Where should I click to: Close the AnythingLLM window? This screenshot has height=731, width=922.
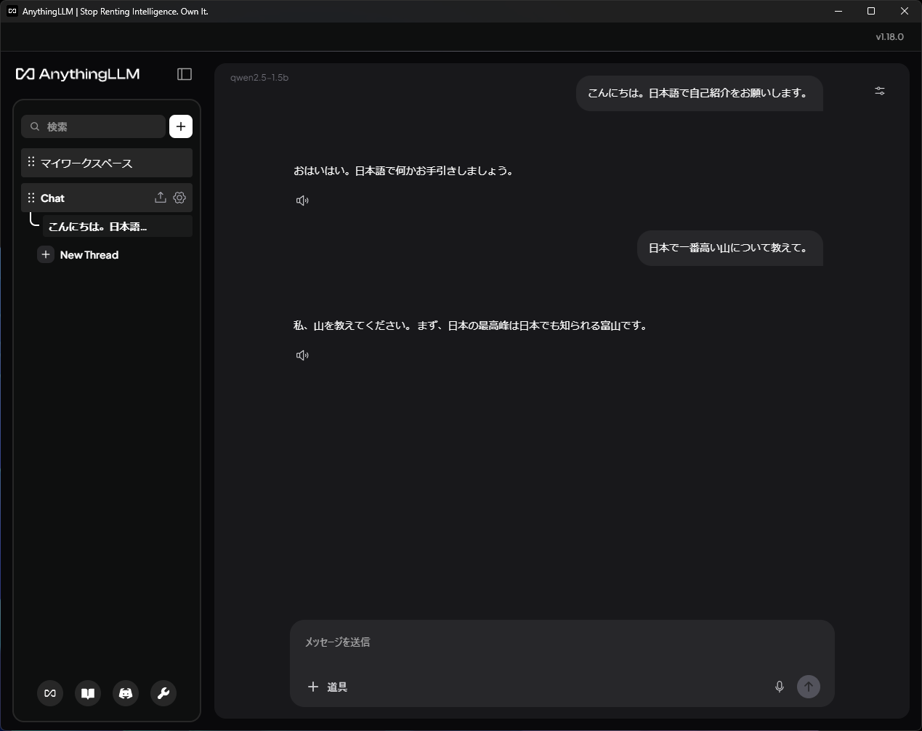pos(905,11)
